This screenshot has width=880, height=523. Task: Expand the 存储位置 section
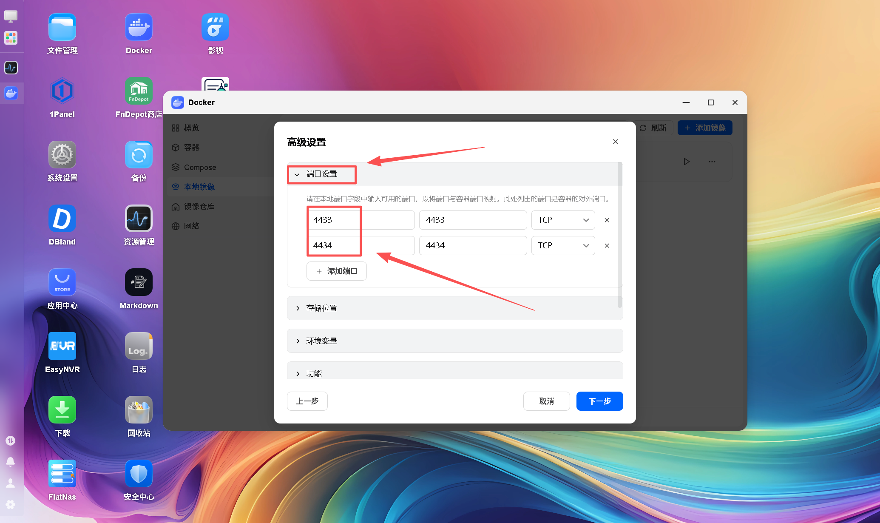(x=455, y=308)
